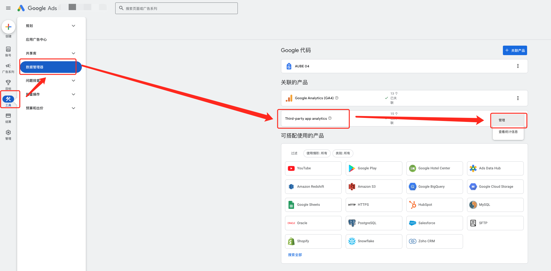
Task: Click the SFTP document icon
Action: pyautogui.click(x=473, y=223)
